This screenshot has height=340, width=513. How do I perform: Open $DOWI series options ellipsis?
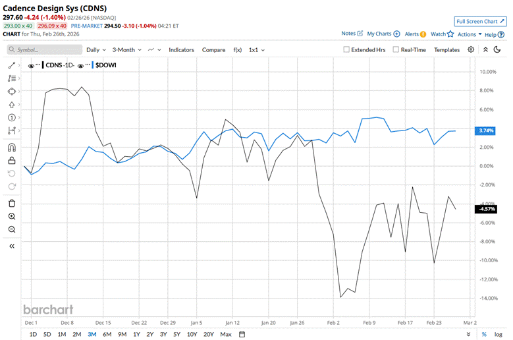(x=88, y=65)
